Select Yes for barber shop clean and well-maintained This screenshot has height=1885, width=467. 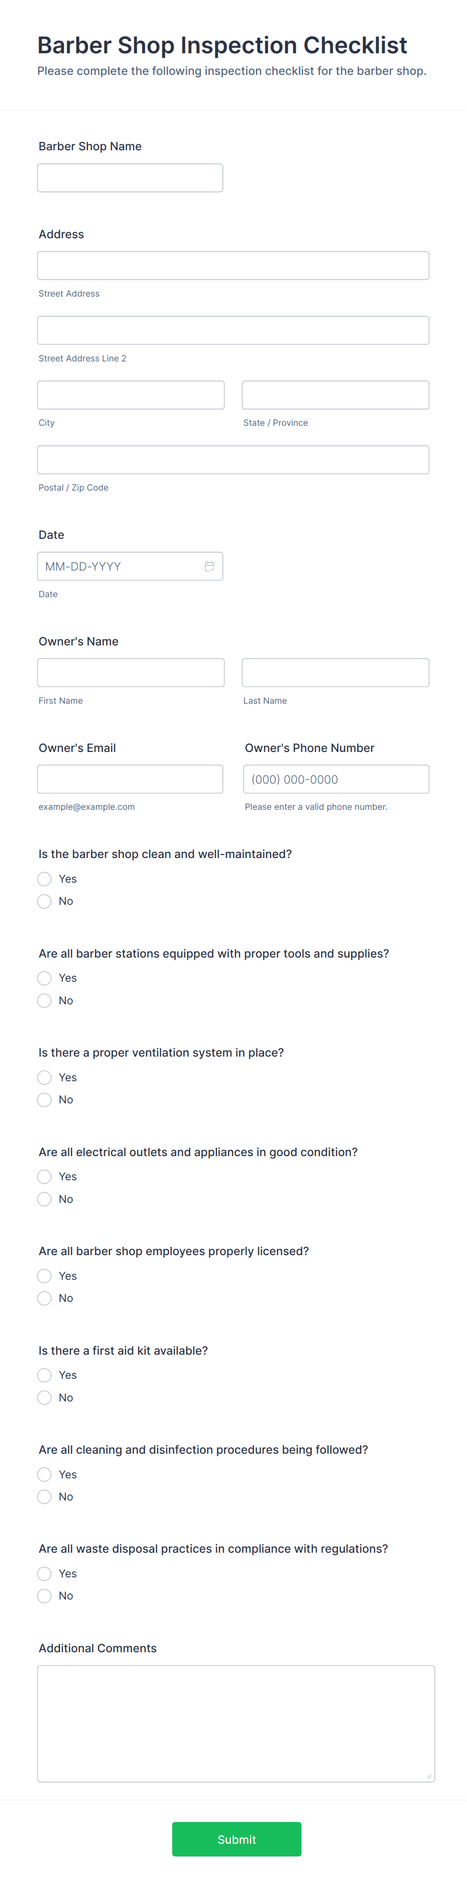pos(44,879)
